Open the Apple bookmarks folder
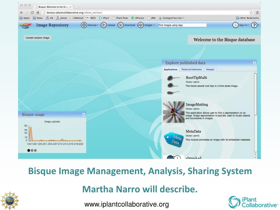Viewport: 280px width, 210px height. (25, 18)
